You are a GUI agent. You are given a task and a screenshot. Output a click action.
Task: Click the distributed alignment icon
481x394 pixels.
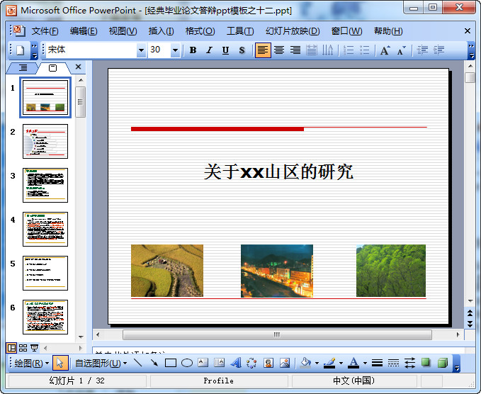[312, 50]
